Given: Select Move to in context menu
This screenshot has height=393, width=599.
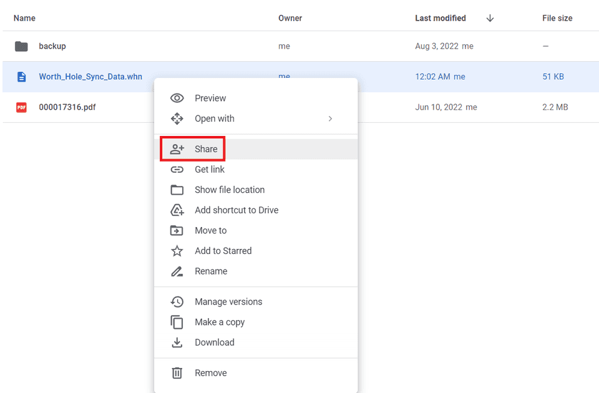Looking at the screenshot, I should (210, 231).
